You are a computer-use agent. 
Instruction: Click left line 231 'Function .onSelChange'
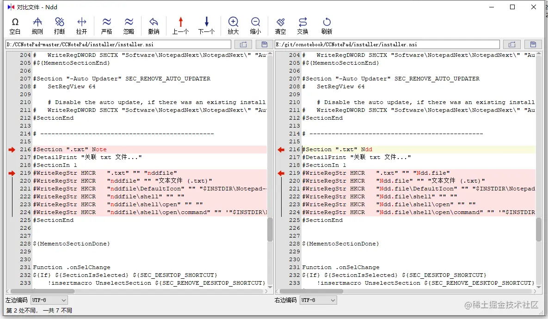coord(72,267)
